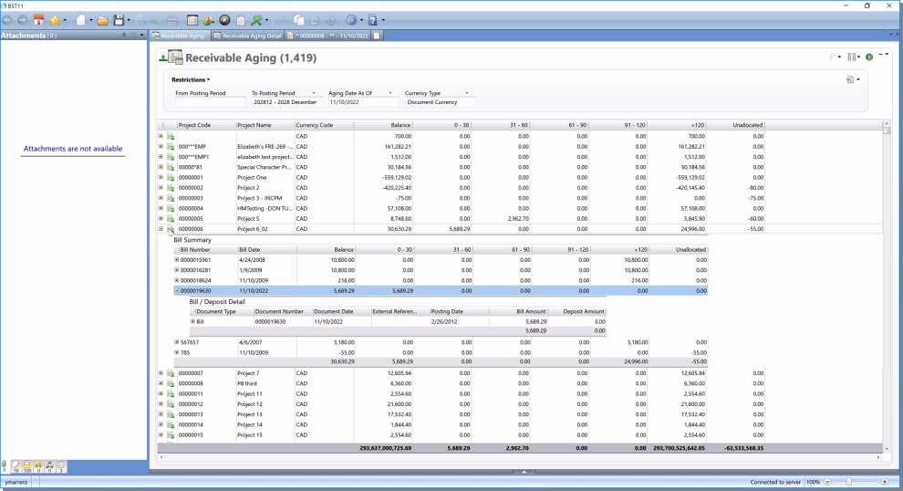Expand the Restrictions section dropdown

click(191, 79)
